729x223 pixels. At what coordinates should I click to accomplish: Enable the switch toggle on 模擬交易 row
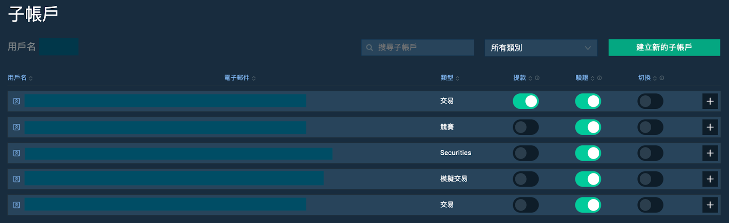click(650, 179)
